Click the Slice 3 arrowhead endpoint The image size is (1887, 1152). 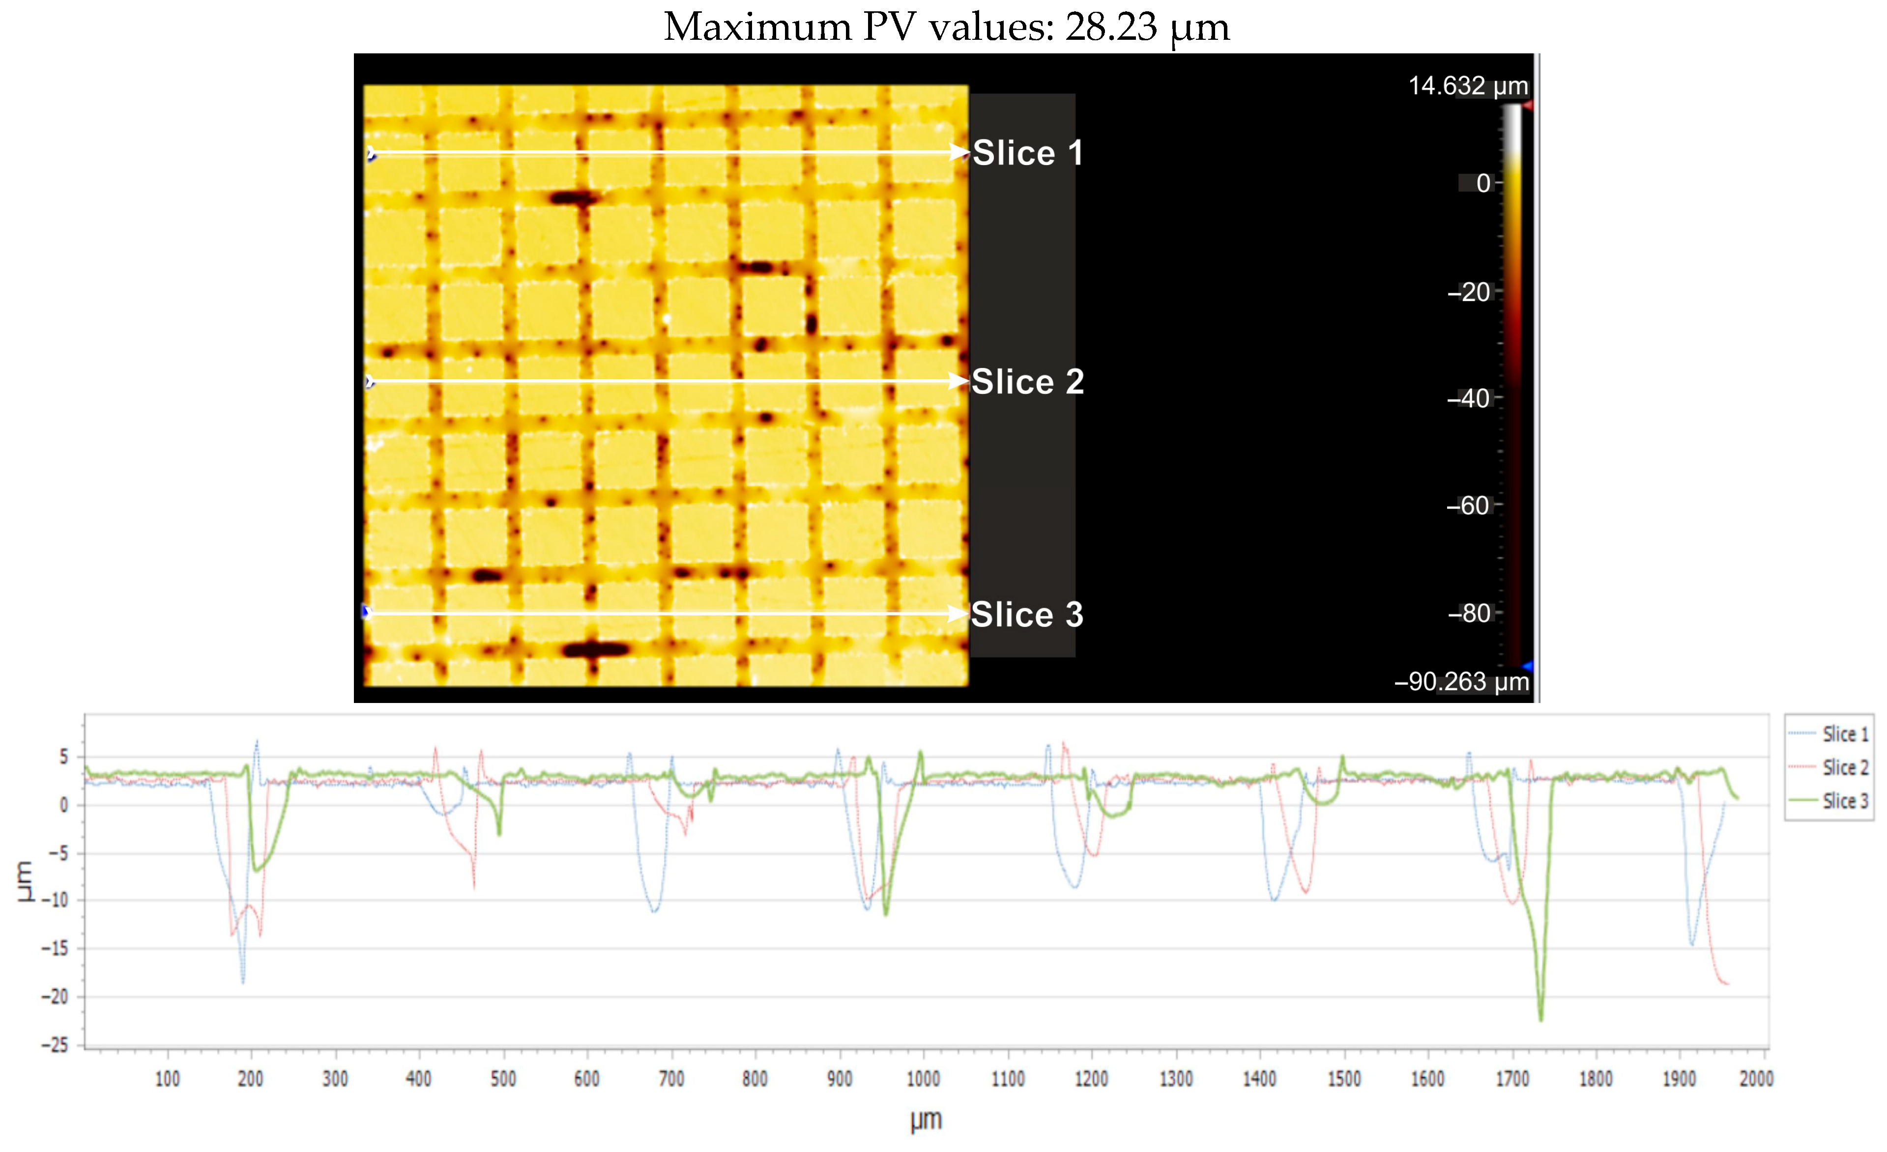pyautogui.click(x=958, y=614)
